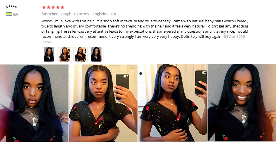Click the first red rating star
Image resolution: width=276 pixels, height=146 pixels.
(44, 7)
